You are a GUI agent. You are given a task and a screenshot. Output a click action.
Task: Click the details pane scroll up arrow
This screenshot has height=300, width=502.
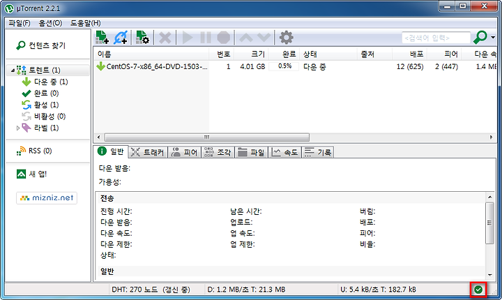click(x=490, y=197)
